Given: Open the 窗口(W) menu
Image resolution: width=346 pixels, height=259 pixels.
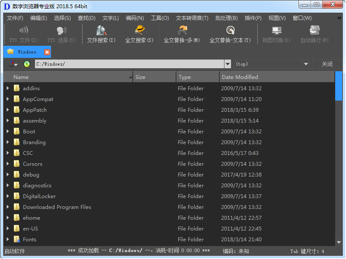Looking at the screenshot, I should pyautogui.click(x=302, y=18).
